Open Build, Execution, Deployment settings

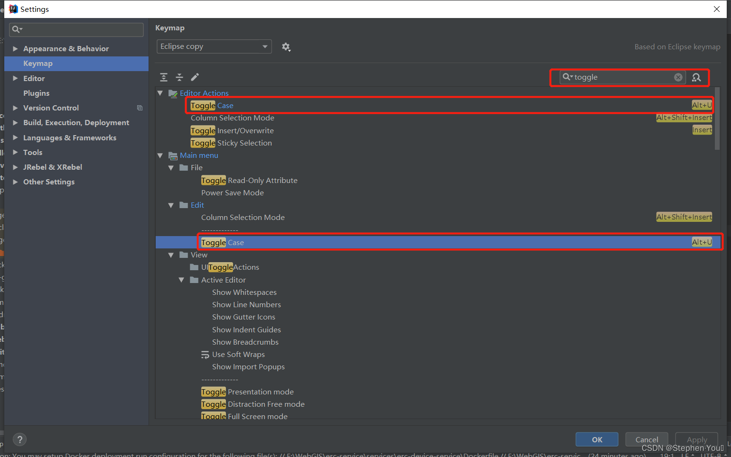point(76,123)
